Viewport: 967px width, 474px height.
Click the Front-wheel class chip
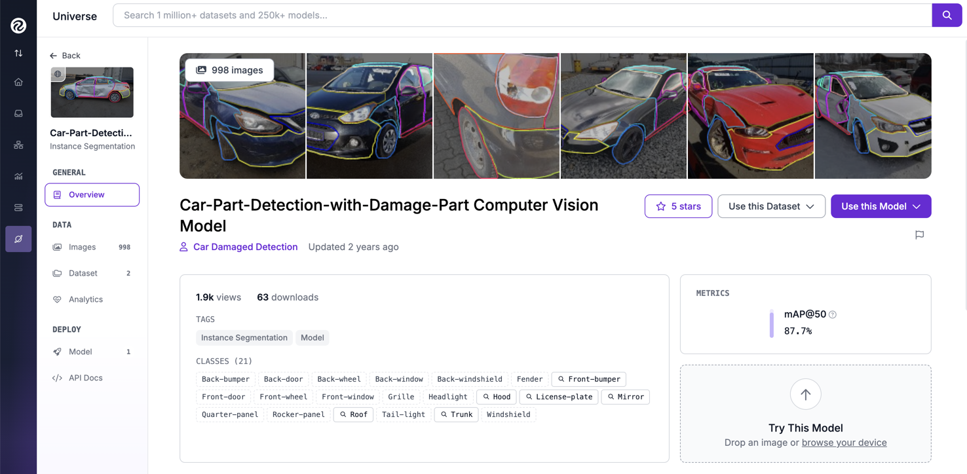point(283,397)
